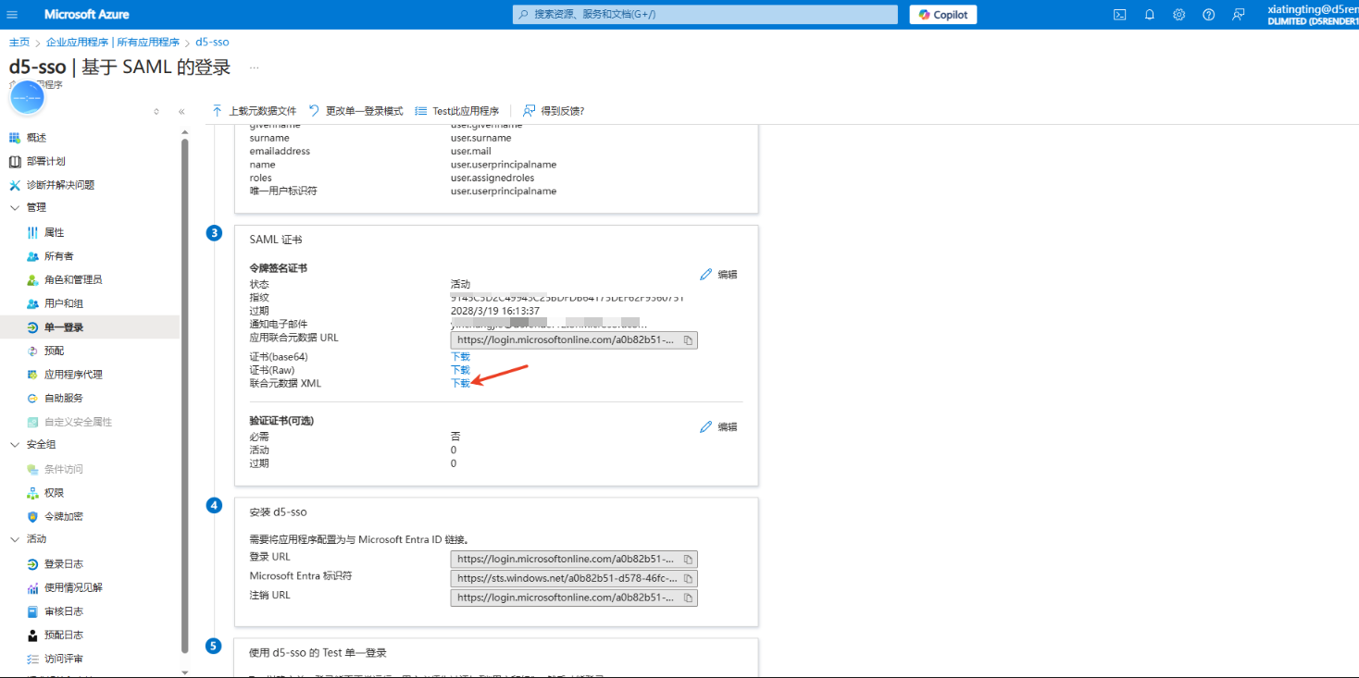1359x678 pixels.
Task: Collapse the 安全组 section
Action: pos(14,445)
